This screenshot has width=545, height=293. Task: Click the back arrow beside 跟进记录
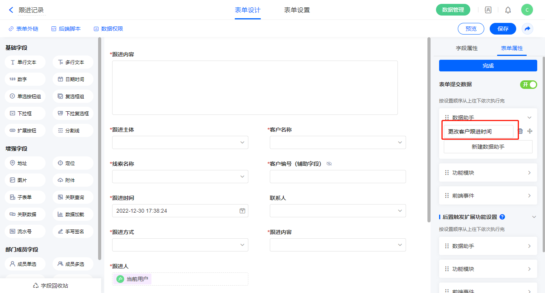[x=11, y=10]
